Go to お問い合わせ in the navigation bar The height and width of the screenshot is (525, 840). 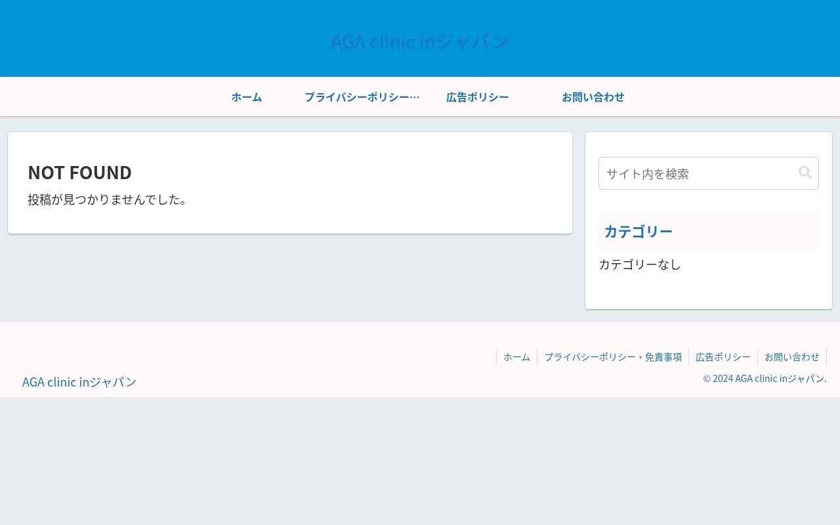593,97
